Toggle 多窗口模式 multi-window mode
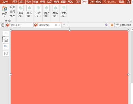Image resolution: width=133 pixels, height=104 pixels. (x=124, y=25)
